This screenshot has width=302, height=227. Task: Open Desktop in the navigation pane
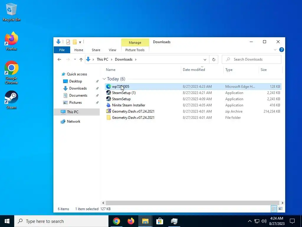(x=75, y=81)
